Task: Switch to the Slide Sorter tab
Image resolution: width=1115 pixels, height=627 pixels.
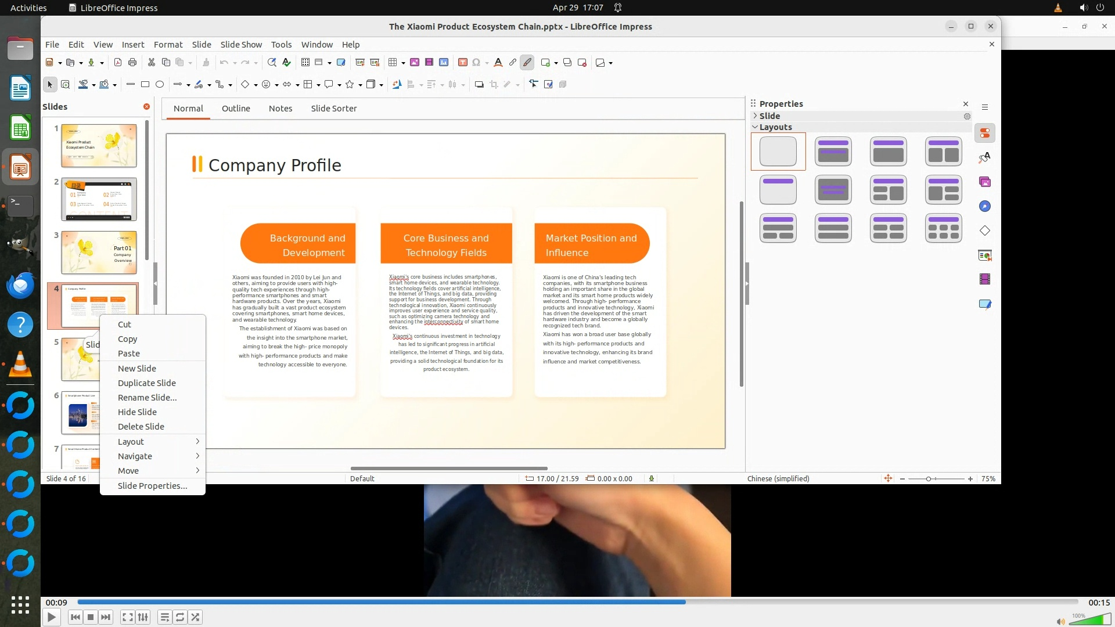Action: click(x=333, y=109)
